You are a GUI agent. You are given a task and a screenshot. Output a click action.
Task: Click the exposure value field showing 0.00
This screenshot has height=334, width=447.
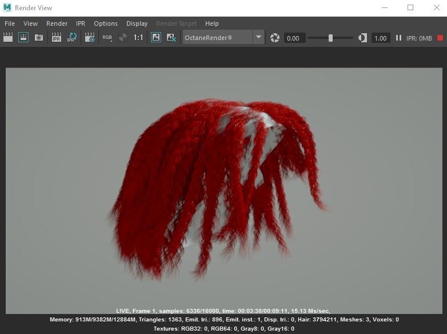pos(293,38)
